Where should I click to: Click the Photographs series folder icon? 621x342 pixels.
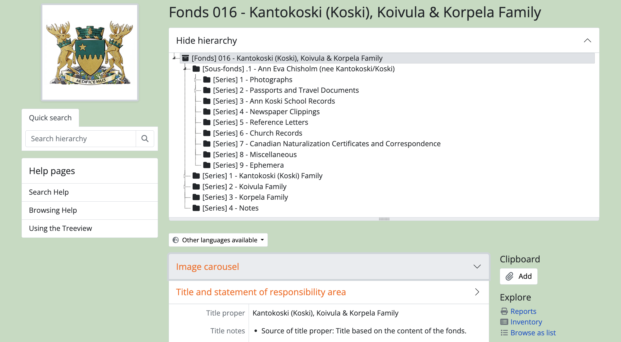tap(207, 80)
